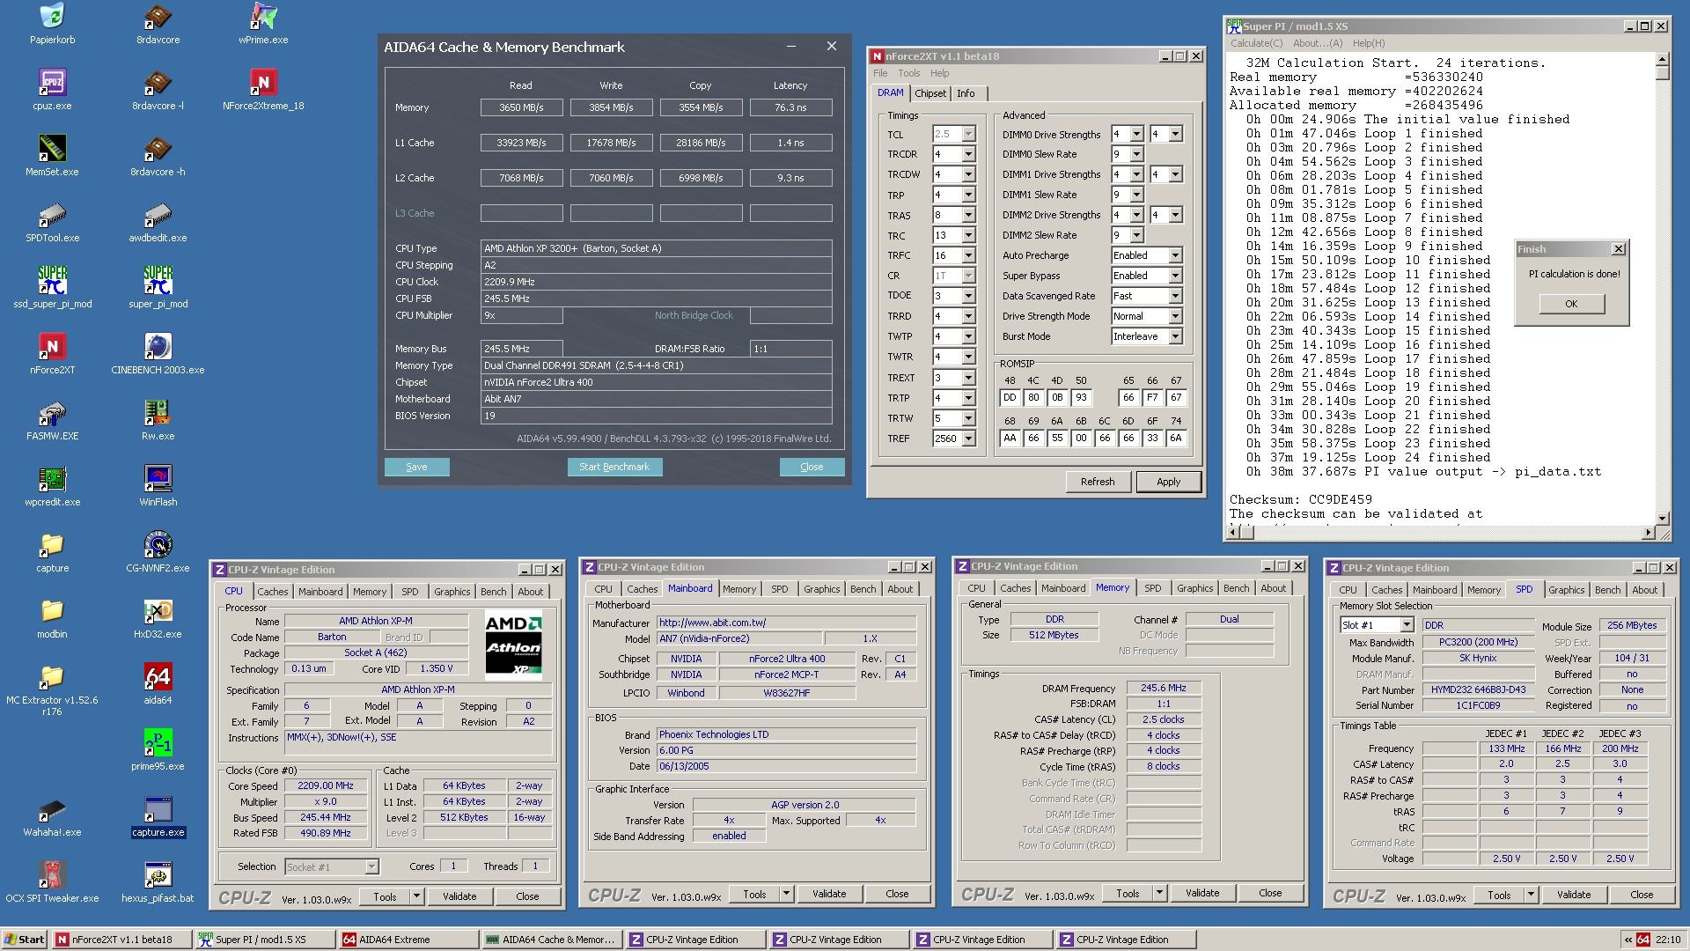This screenshot has width=1690, height=951.
Task: Open the Windows Start button
Action: [x=25, y=940]
